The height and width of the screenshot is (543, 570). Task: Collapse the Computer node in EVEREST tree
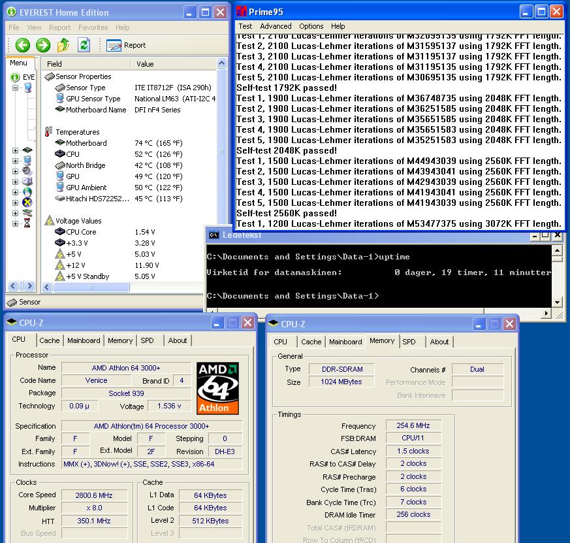pos(15,88)
